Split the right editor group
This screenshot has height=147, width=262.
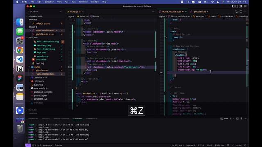coord(241,11)
